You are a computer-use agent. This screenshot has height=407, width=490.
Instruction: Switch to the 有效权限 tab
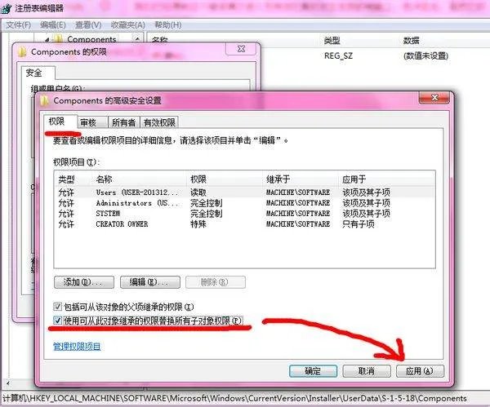[159, 122]
